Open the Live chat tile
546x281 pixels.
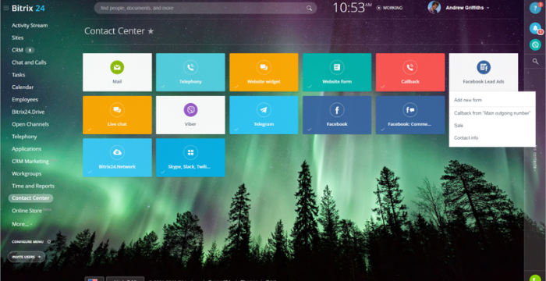click(x=117, y=115)
